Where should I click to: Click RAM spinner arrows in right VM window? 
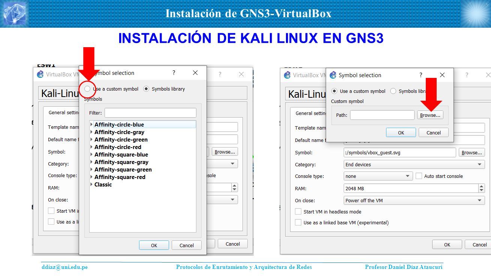(482, 188)
